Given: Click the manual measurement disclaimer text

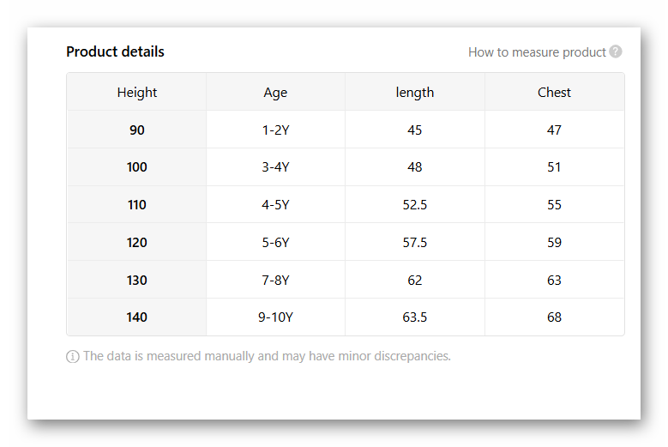Looking at the screenshot, I should tap(267, 356).
